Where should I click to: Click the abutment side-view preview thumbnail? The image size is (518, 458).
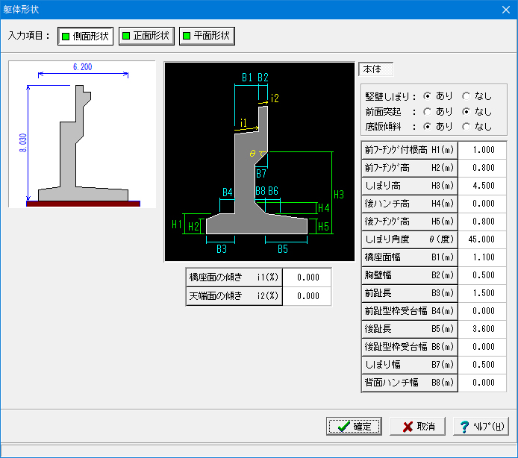coord(82,134)
